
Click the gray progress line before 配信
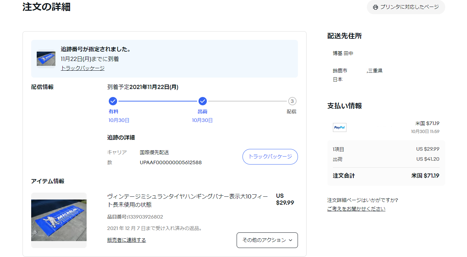tap(248, 101)
